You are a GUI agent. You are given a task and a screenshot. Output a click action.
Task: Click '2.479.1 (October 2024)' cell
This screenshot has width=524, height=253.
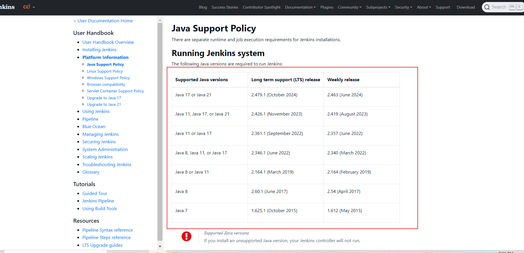286,97
